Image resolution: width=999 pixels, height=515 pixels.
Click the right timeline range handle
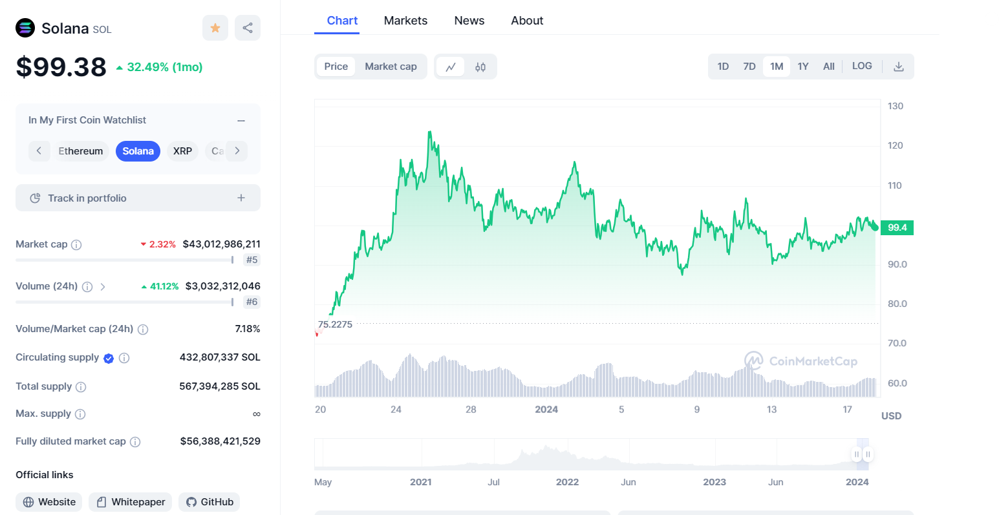[868, 454]
